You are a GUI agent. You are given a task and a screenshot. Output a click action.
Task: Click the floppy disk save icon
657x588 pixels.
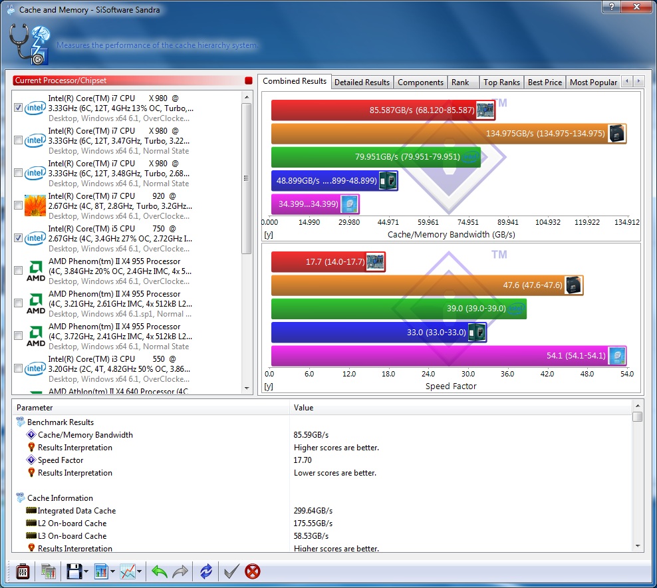click(74, 571)
